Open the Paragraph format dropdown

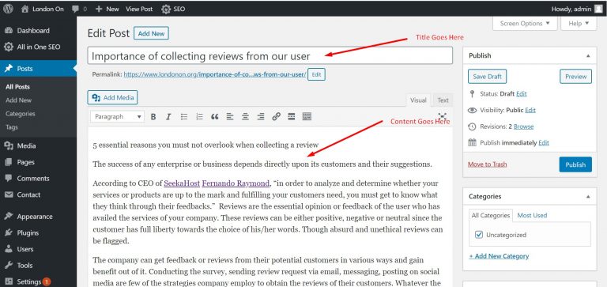click(117, 116)
